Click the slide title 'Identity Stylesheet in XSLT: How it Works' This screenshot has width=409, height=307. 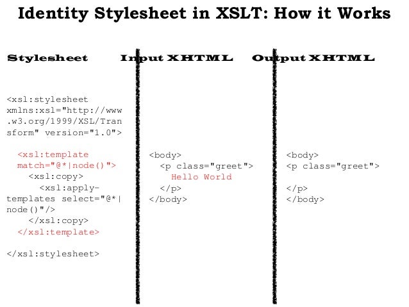204,13
